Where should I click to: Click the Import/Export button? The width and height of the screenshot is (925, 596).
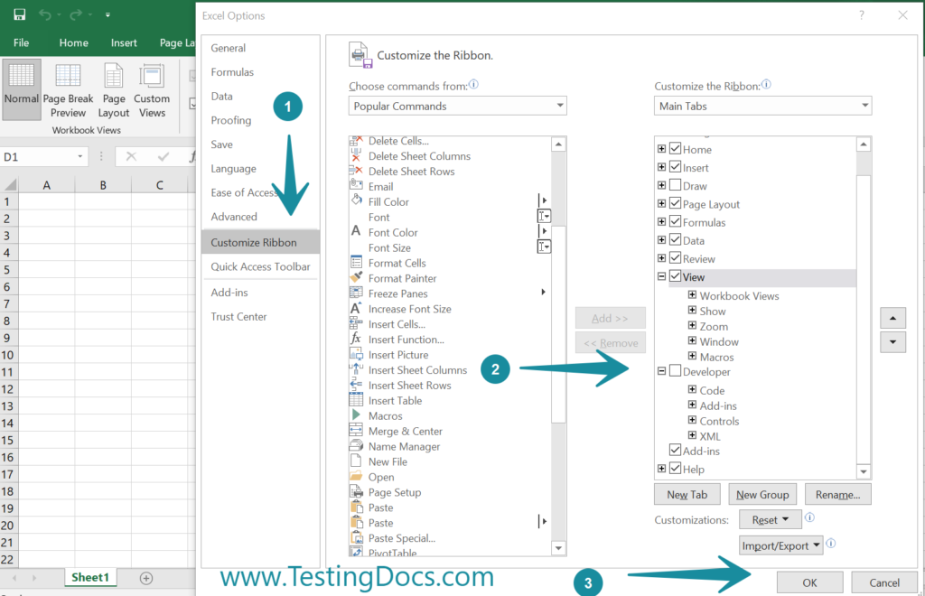coord(780,545)
